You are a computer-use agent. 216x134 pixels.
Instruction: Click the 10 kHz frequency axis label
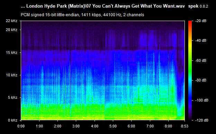click(x=11, y=75)
